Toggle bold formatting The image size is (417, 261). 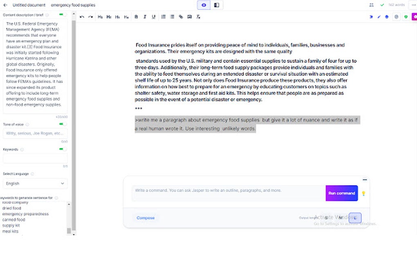tap(137, 17)
